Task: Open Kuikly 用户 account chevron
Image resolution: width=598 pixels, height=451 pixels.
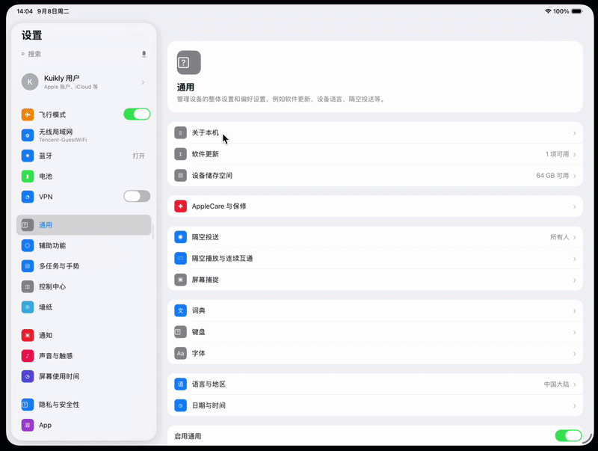Action: [143, 82]
